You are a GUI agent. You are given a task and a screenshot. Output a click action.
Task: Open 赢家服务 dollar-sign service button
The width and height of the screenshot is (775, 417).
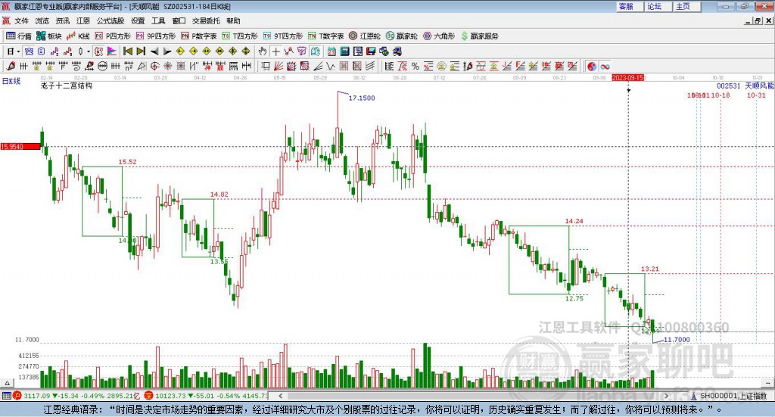pos(479,36)
